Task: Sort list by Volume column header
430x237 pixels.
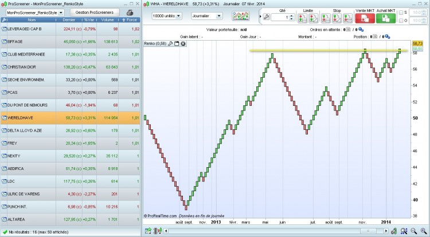Action: 107,19
